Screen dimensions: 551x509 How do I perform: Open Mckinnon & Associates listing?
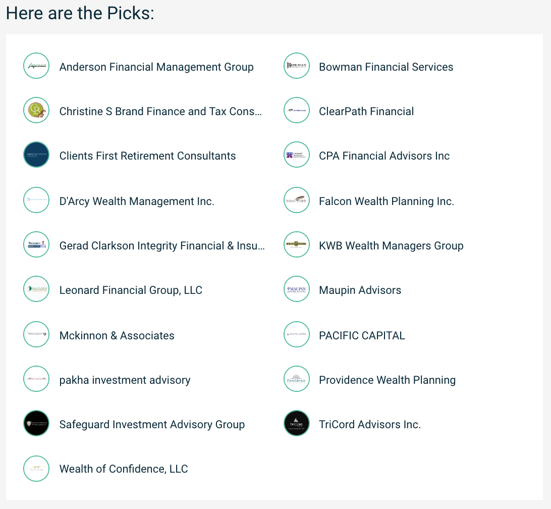click(117, 336)
